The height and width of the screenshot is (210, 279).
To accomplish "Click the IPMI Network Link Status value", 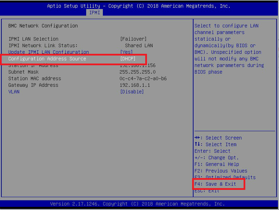I will coord(139,45).
